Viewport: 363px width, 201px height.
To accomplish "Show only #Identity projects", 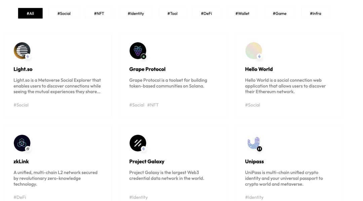I will tap(136, 13).
